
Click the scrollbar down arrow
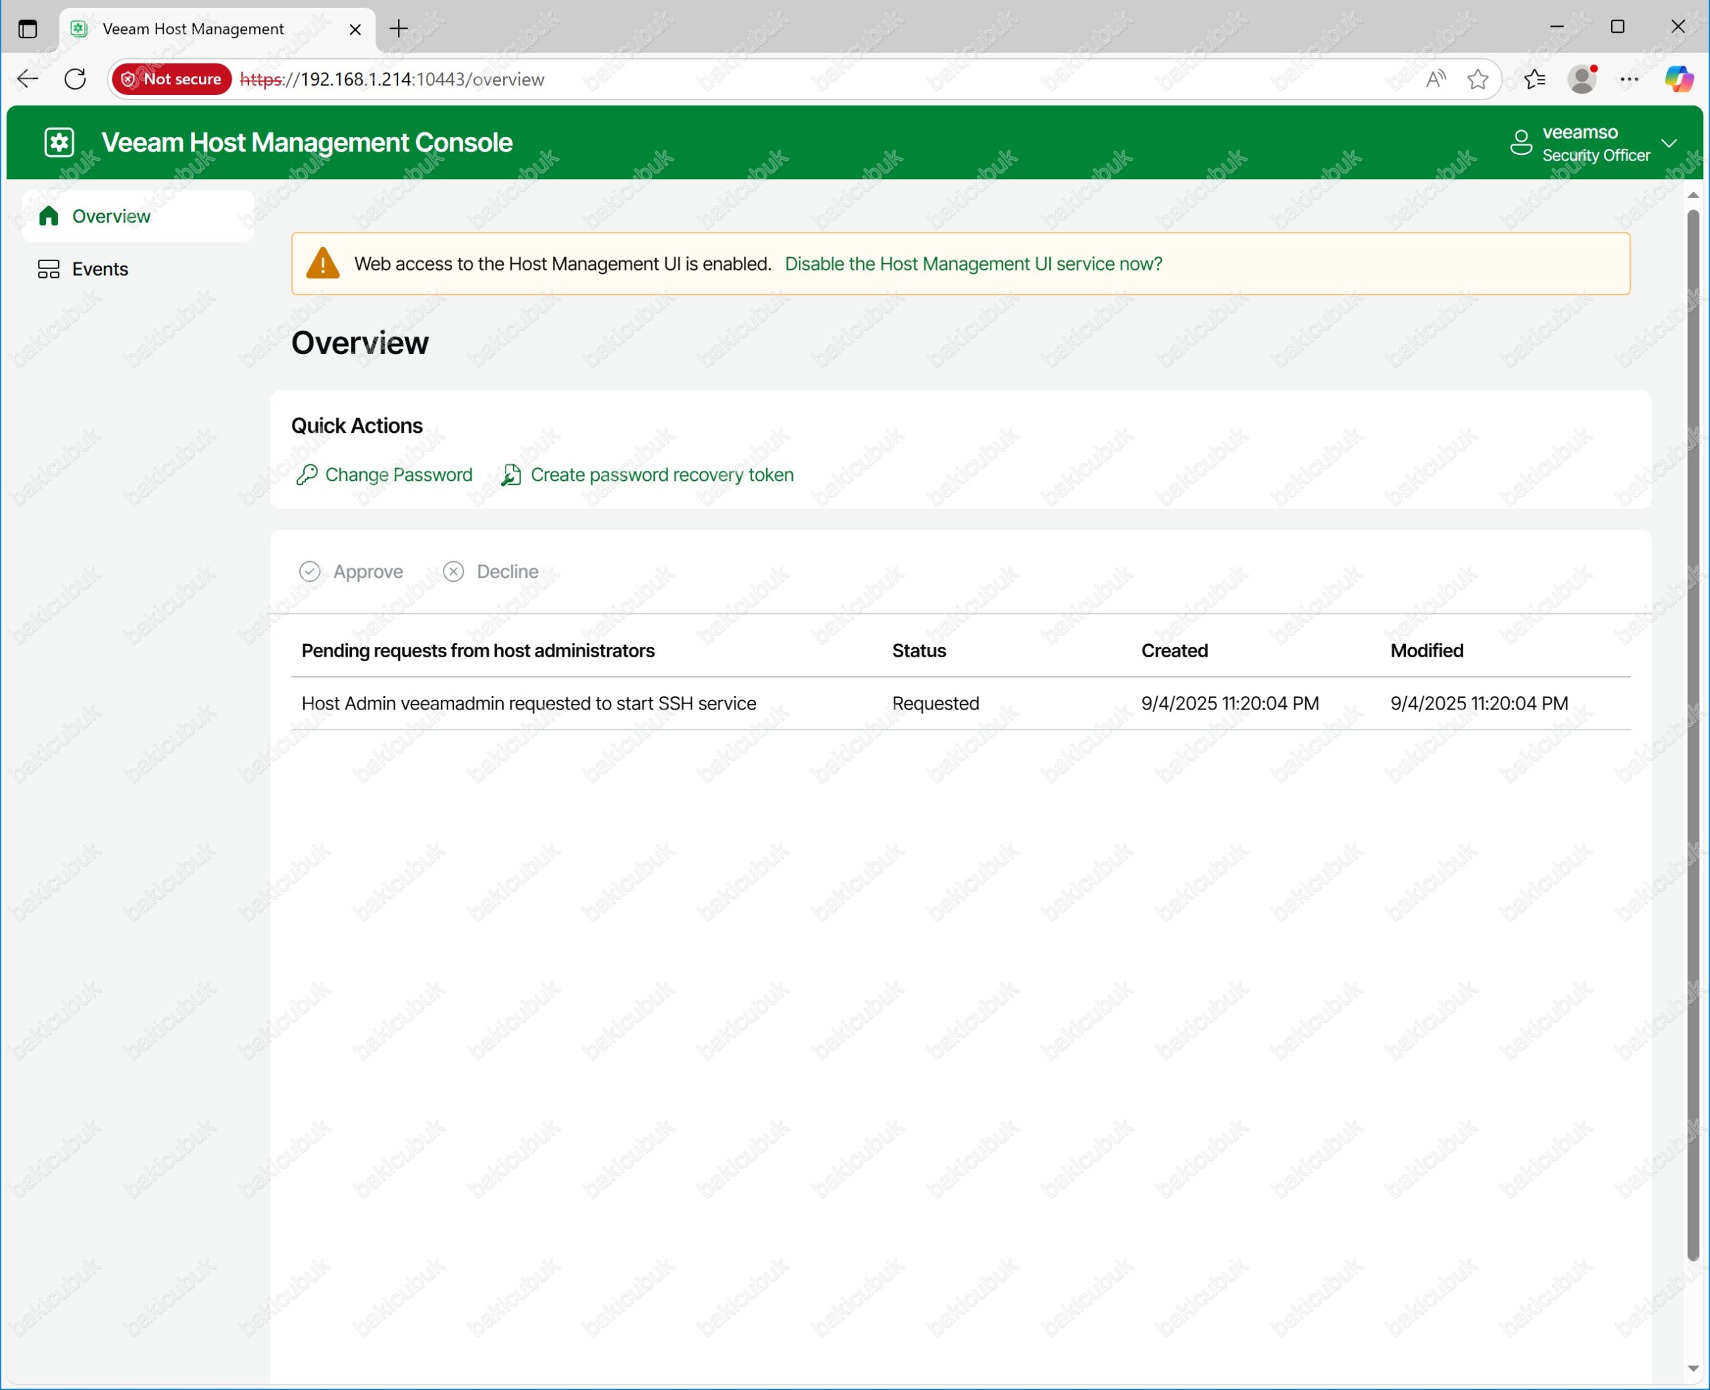1693,1369
